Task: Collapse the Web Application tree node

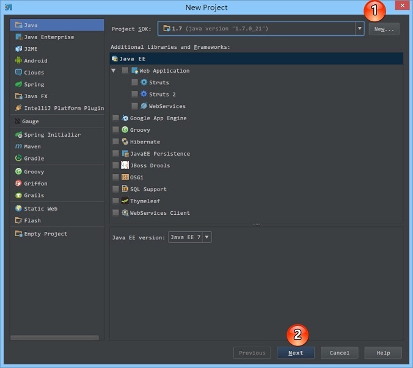Action: pyautogui.click(x=113, y=71)
